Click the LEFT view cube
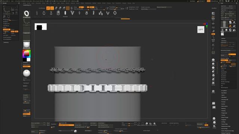 tap(201, 30)
